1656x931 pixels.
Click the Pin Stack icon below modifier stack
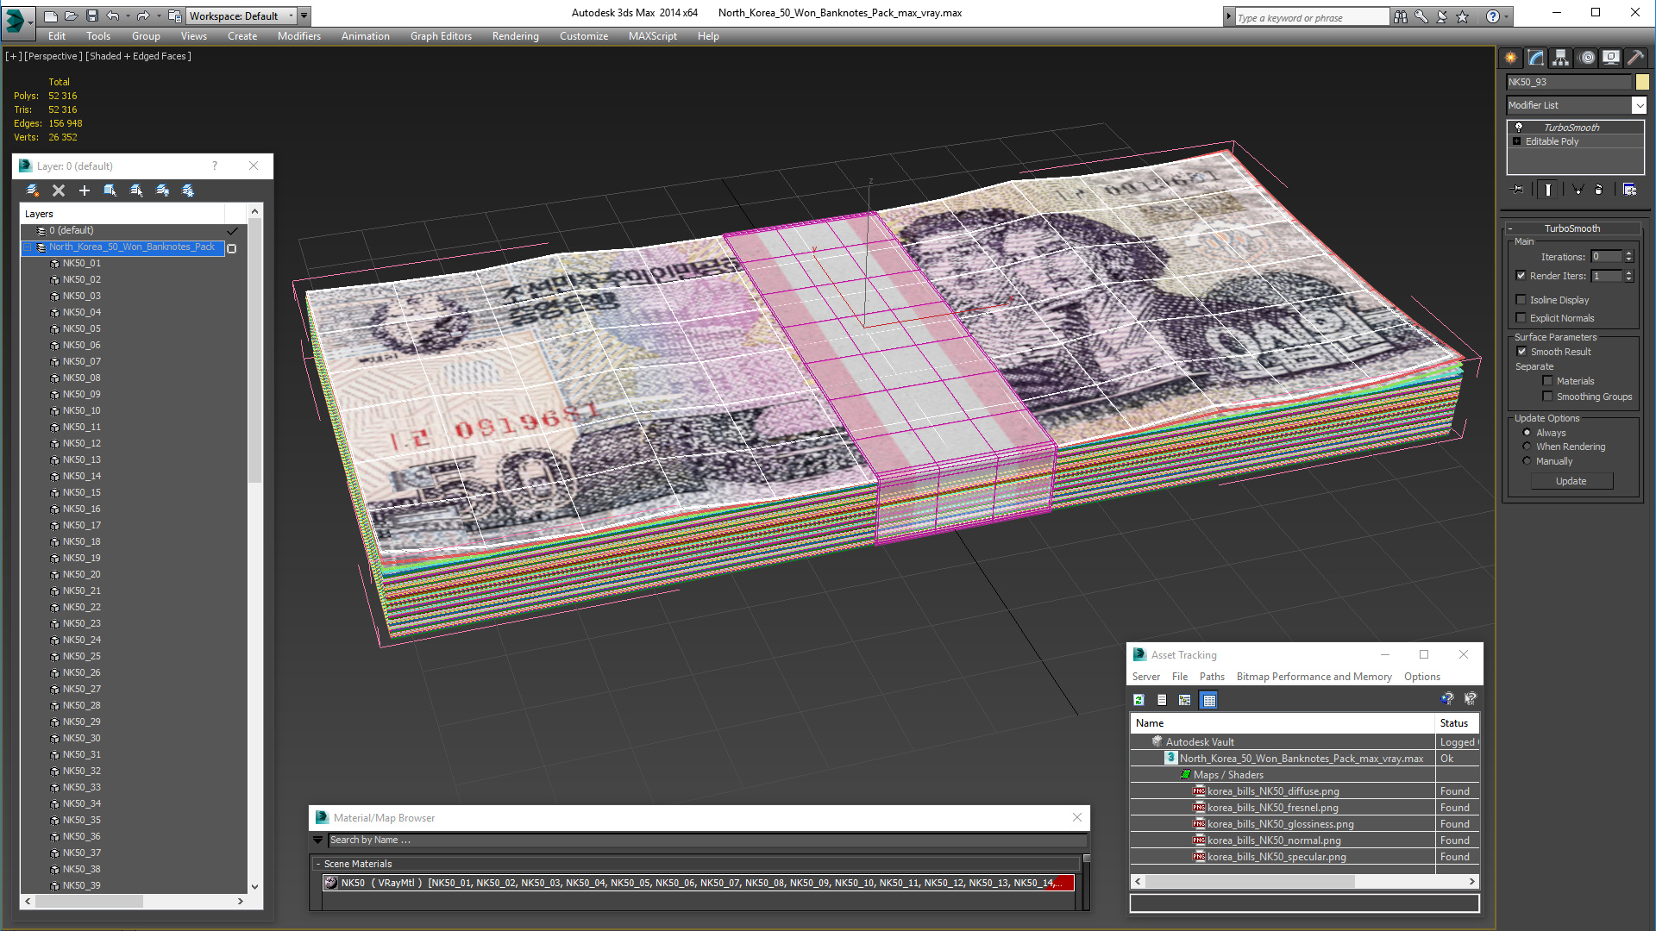point(1518,190)
